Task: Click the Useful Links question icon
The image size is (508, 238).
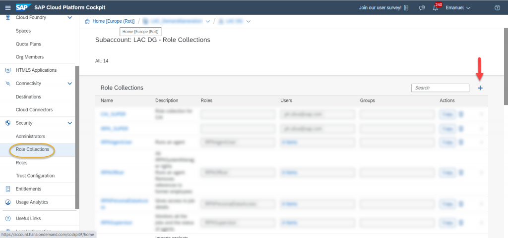Action: 8,218
